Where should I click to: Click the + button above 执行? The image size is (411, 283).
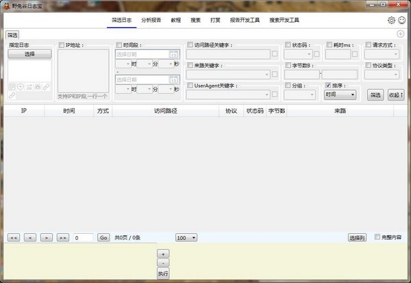pos(163,254)
